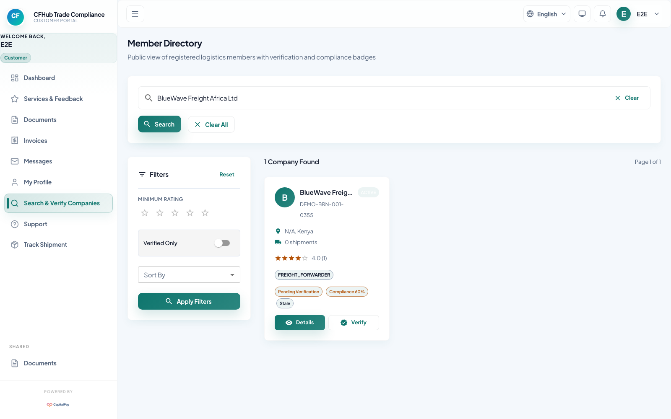Image resolution: width=671 pixels, height=419 pixels.
Task: Enable the Verified Only toggle
Action: pyautogui.click(x=222, y=243)
